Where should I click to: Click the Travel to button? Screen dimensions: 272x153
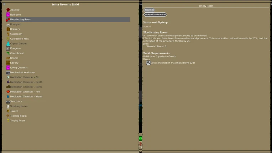[150, 10]
